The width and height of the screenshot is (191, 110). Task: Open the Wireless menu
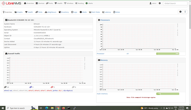[69, 3]
